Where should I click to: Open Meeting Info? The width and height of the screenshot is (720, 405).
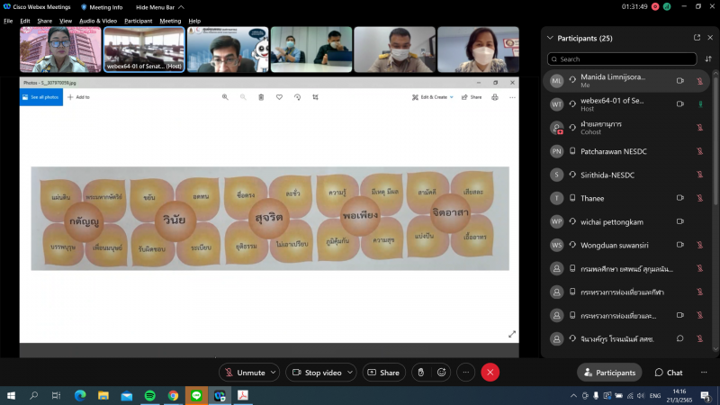pyautogui.click(x=102, y=7)
